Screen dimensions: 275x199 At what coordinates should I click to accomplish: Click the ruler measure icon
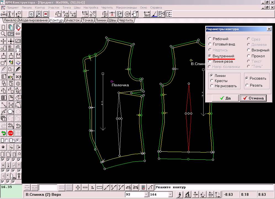99,187
